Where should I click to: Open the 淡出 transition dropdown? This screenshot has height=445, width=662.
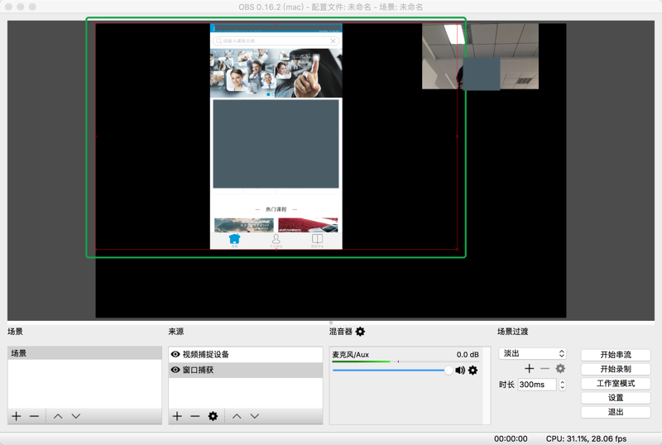[x=532, y=353]
